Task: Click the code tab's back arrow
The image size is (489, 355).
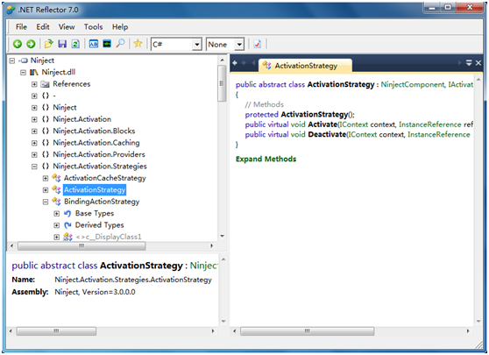Action: pos(235,63)
